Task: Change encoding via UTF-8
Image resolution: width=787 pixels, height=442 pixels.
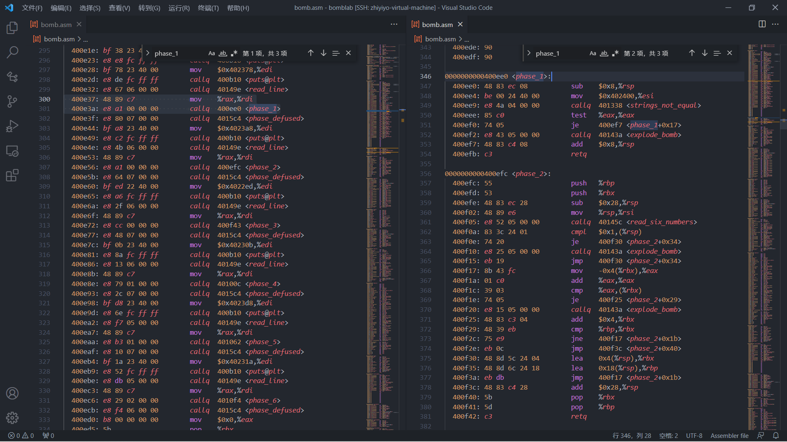Action: tap(694, 435)
